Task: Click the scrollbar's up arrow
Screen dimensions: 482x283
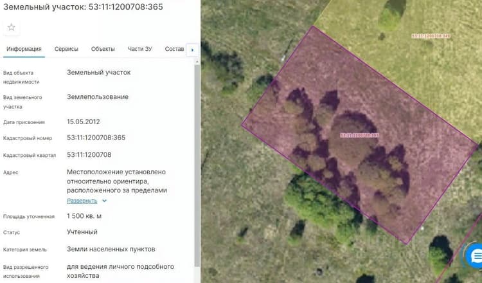Action: tap(197, 62)
